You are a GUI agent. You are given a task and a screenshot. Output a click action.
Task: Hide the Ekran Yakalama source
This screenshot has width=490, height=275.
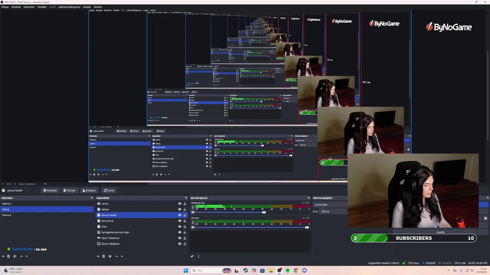(180, 244)
